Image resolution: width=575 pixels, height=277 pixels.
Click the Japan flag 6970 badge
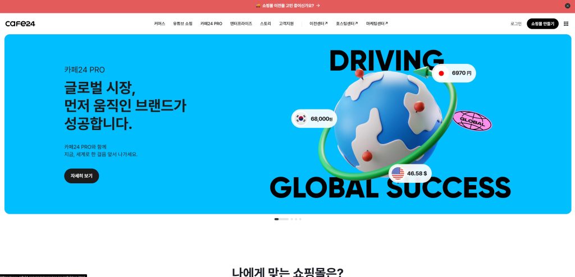(x=454, y=73)
